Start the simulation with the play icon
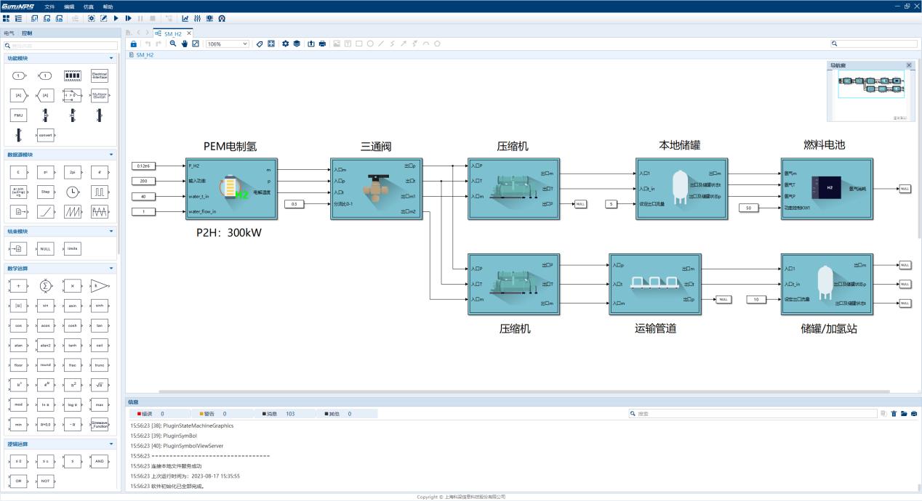Screen dimensions: 922x501 tap(116, 18)
